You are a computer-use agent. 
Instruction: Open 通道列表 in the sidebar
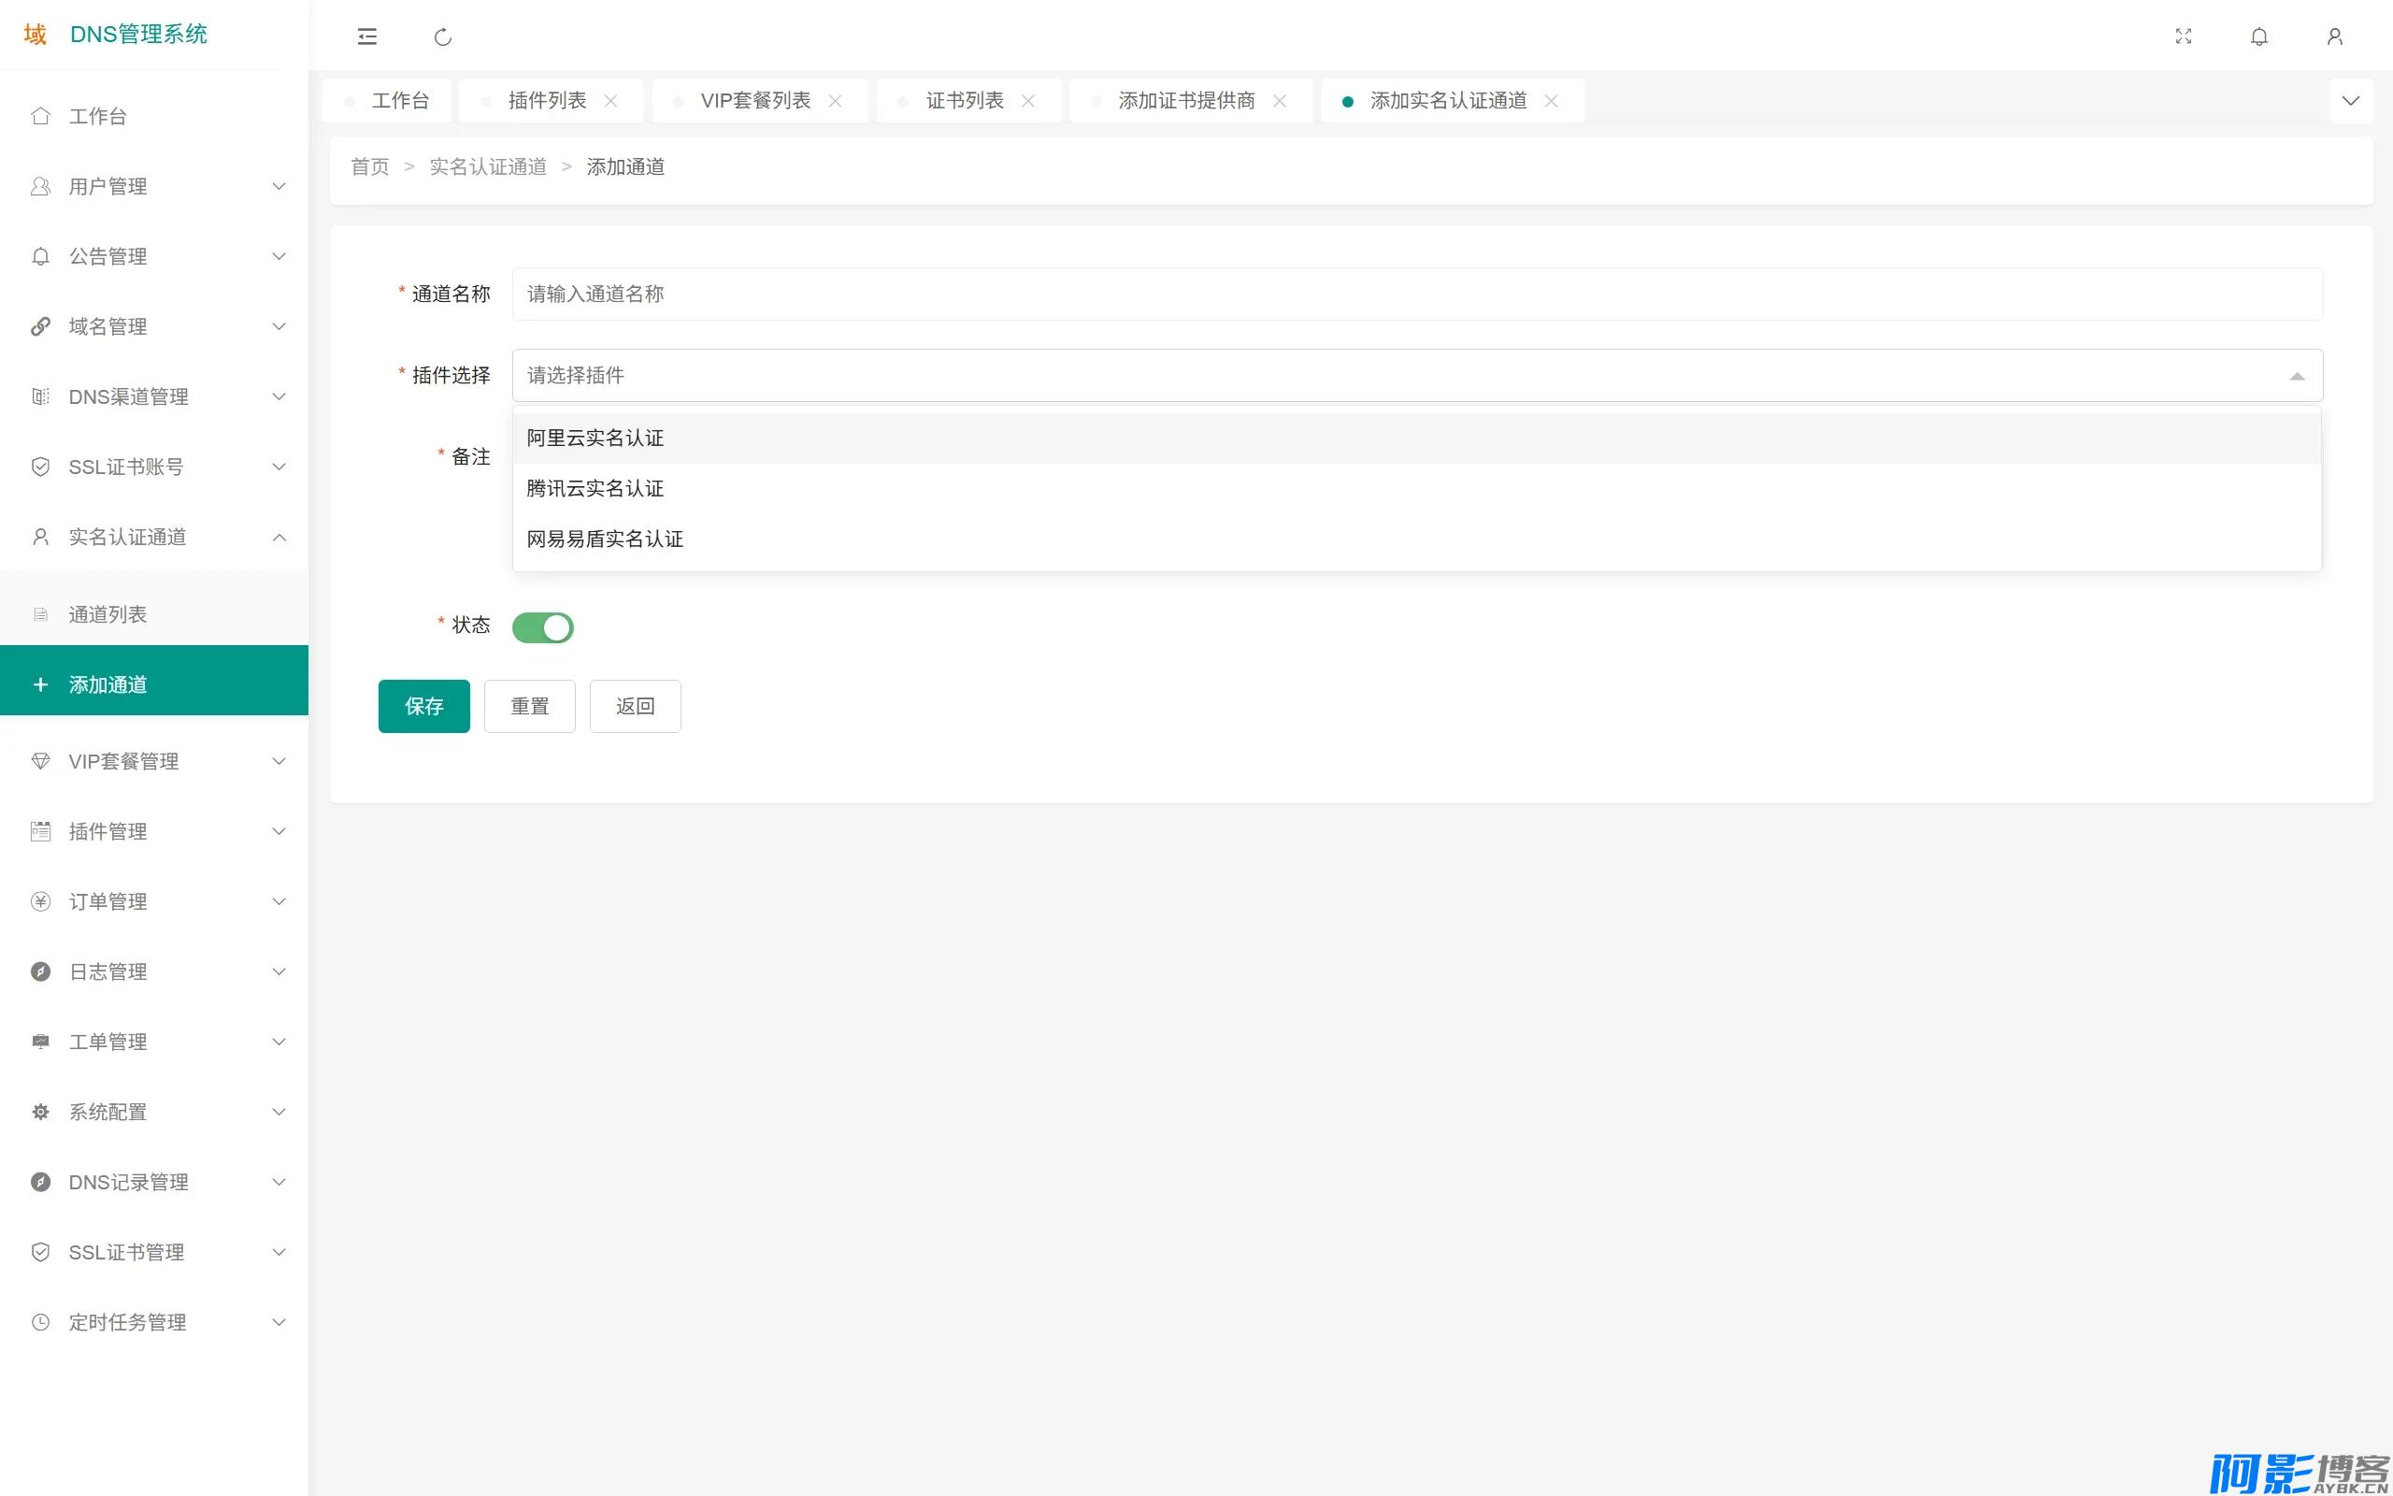click(154, 614)
